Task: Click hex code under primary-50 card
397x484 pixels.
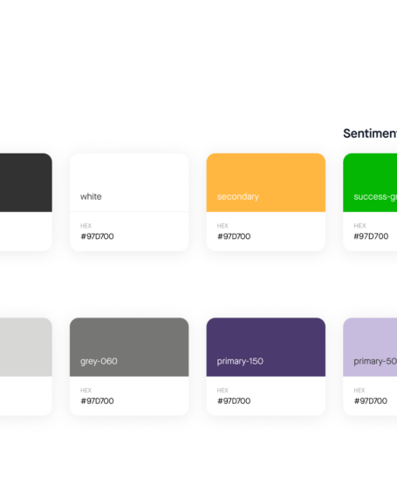Action: (x=371, y=401)
